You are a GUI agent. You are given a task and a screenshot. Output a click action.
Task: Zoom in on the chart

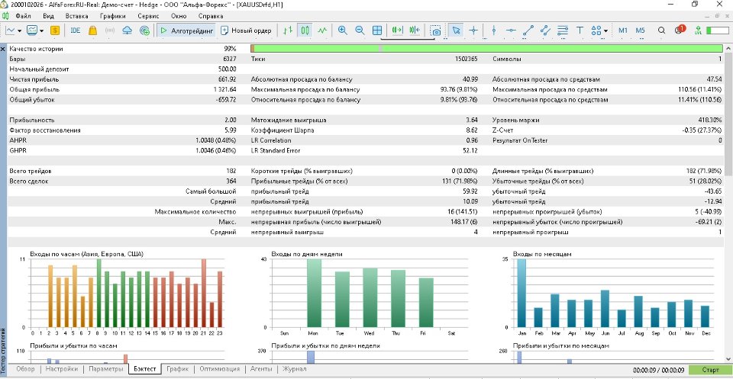[341, 31]
